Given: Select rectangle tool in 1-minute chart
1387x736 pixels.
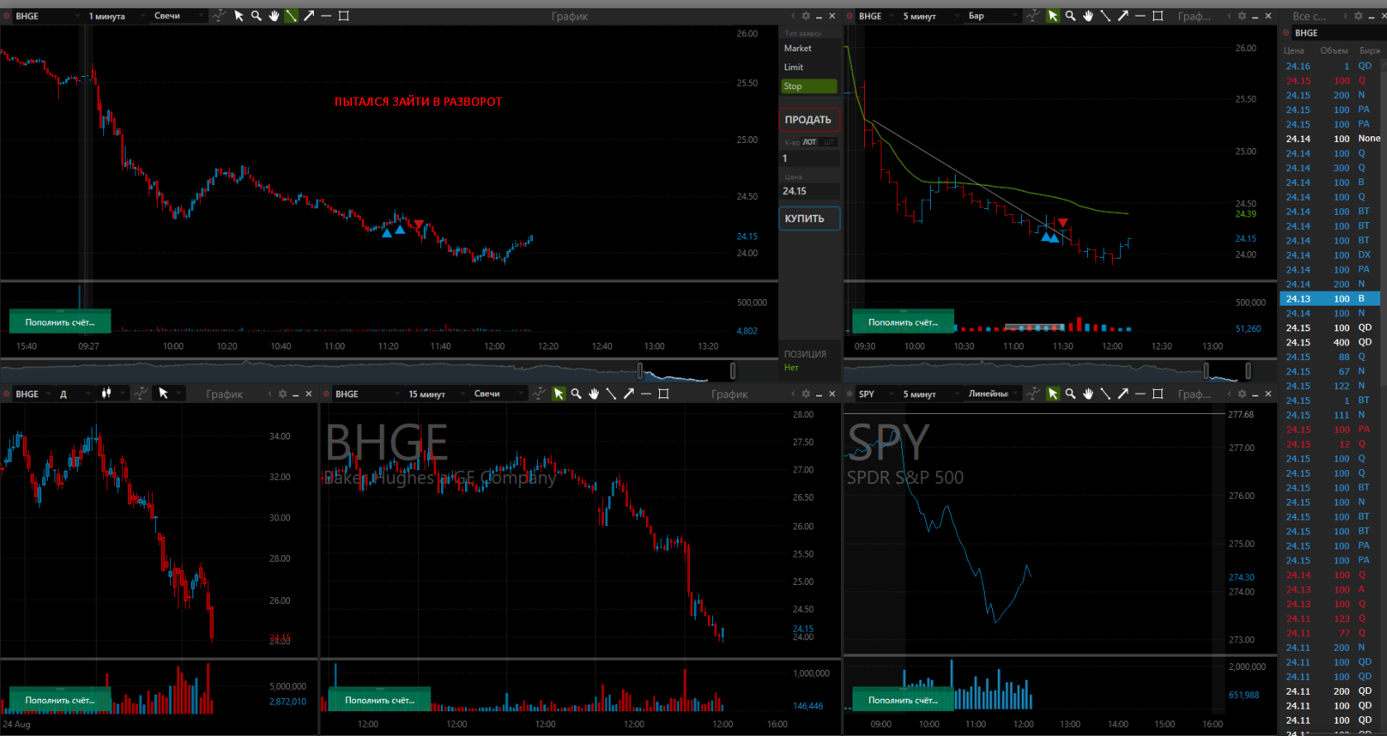Looking at the screenshot, I should coord(344,16).
